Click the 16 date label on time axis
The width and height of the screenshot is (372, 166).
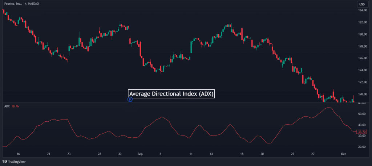(x=18, y=154)
